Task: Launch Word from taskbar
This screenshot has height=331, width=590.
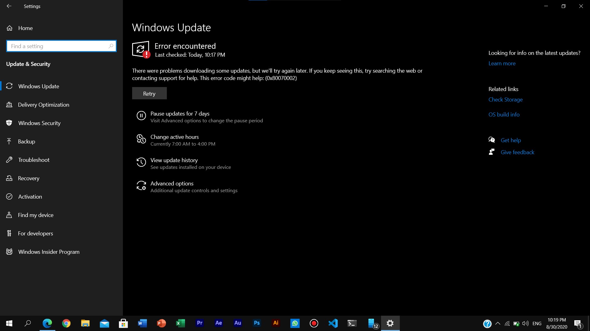Action: 142,323
